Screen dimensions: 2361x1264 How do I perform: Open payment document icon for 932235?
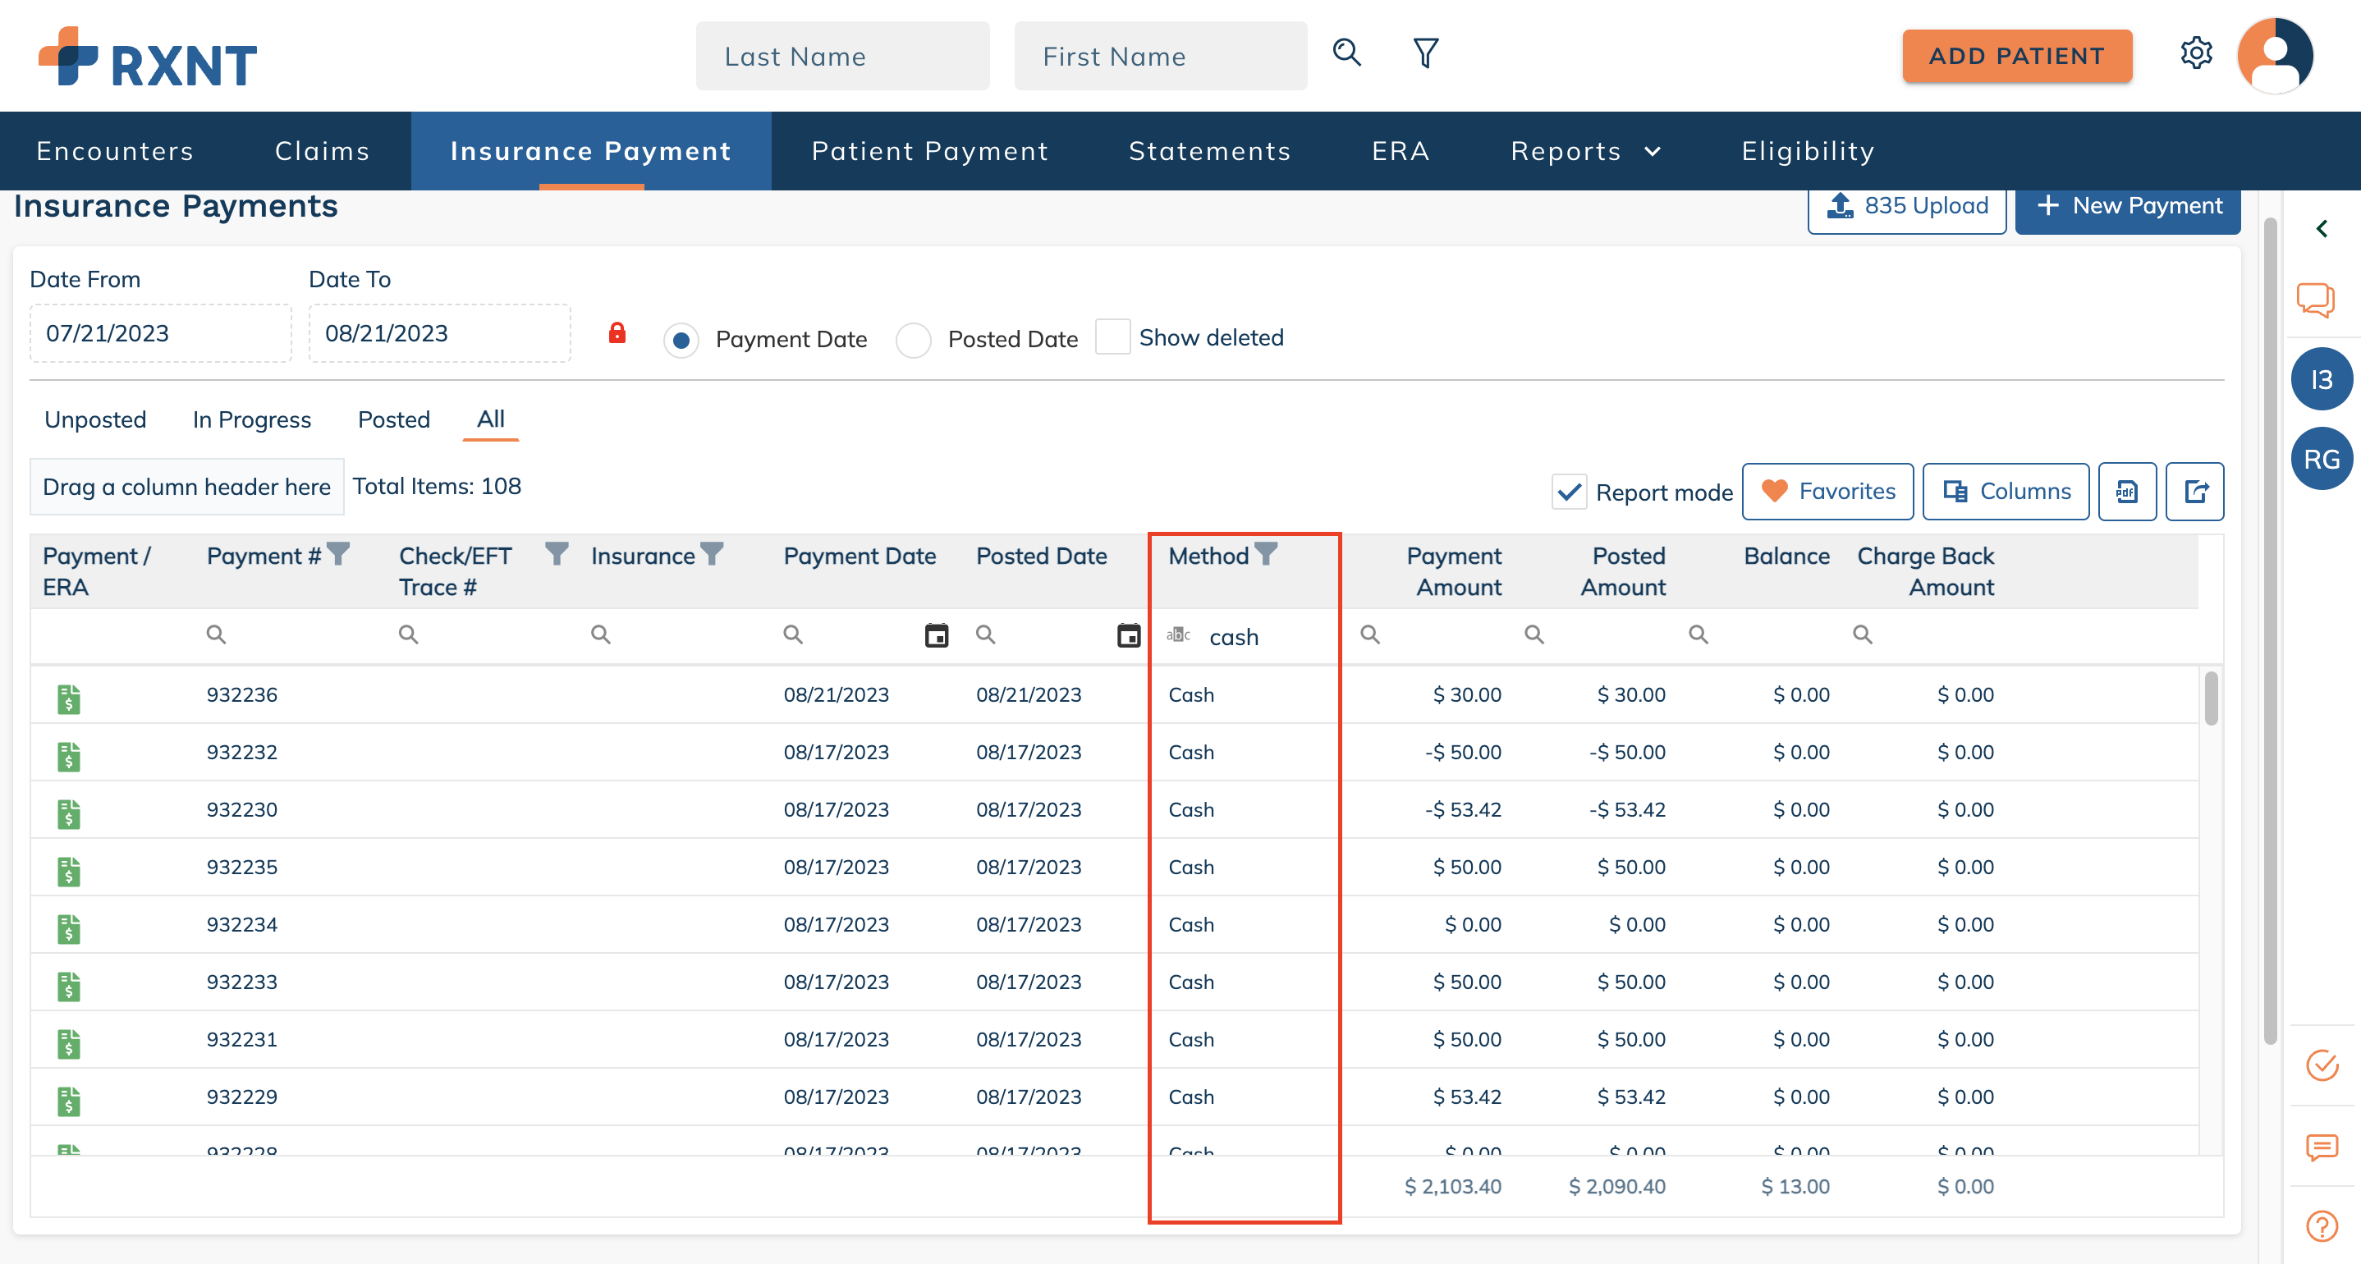69,871
